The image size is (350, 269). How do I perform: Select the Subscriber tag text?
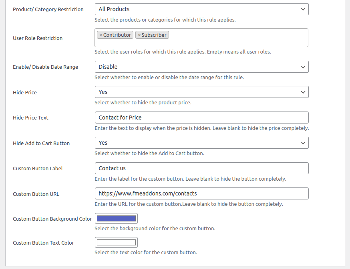coord(154,35)
